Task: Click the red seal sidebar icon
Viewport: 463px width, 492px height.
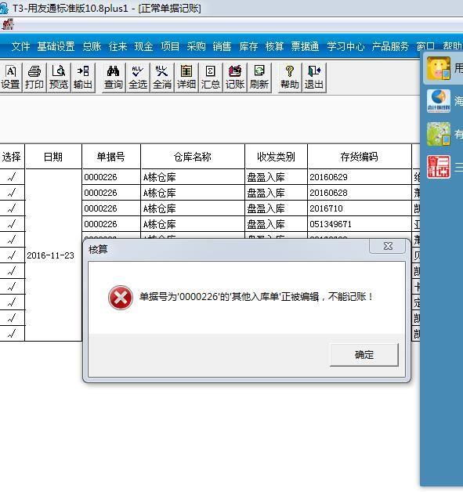Action: point(439,167)
